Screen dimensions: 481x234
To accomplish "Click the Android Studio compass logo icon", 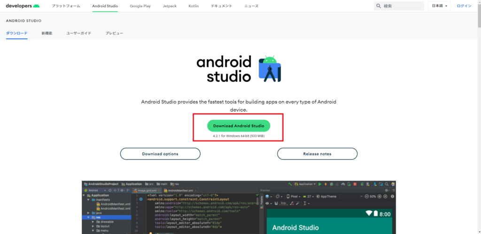I will point(270,69).
